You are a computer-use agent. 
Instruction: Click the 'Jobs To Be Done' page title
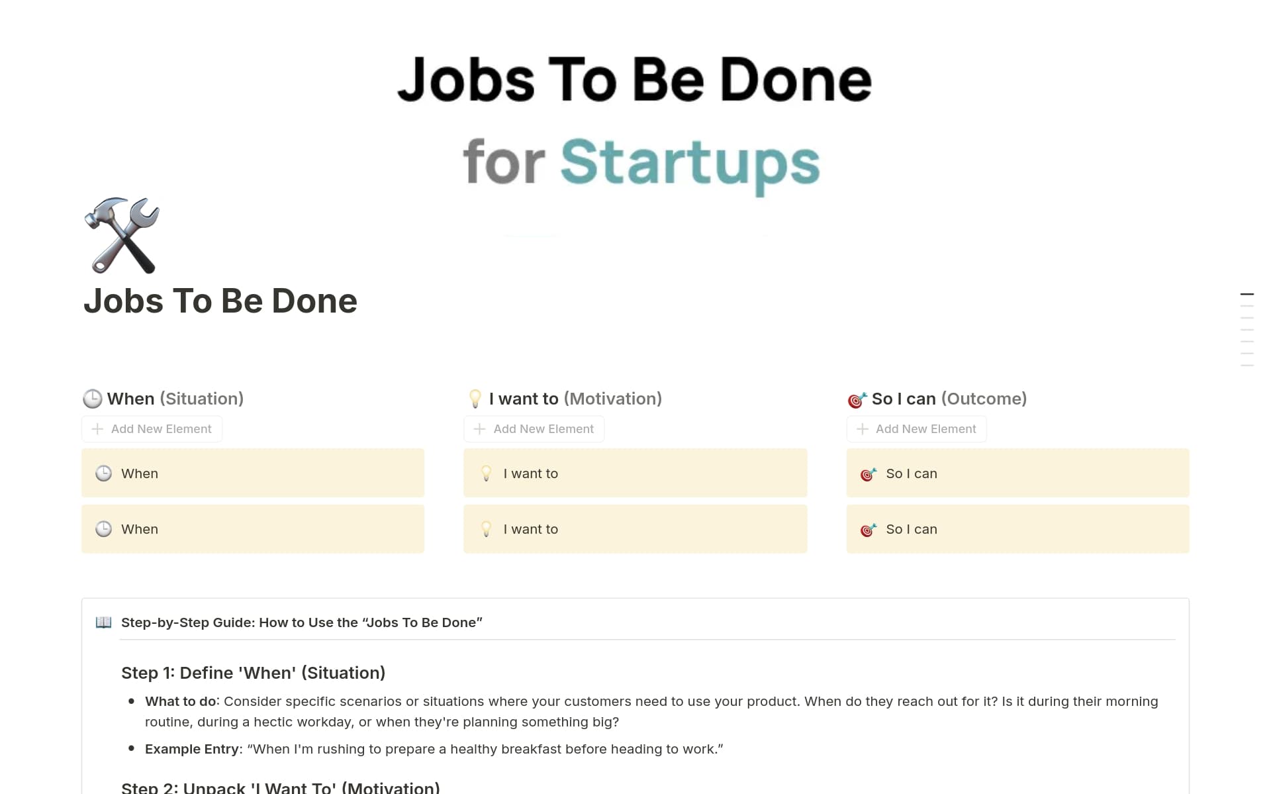[220, 301]
